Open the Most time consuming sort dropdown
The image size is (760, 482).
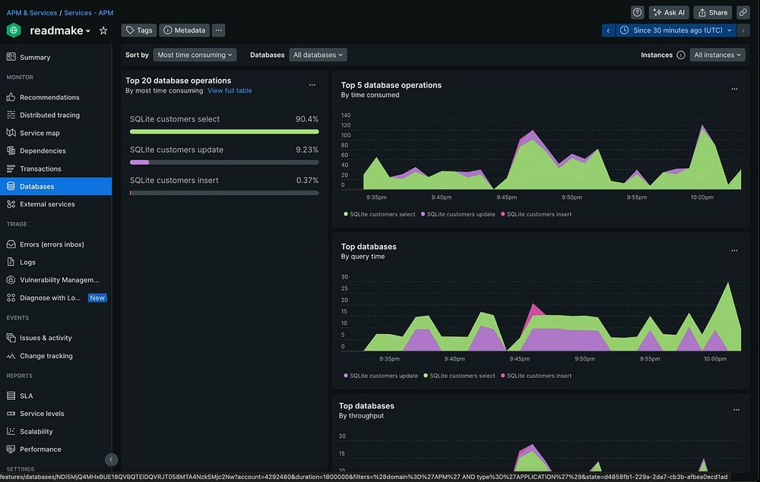coord(195,55)
